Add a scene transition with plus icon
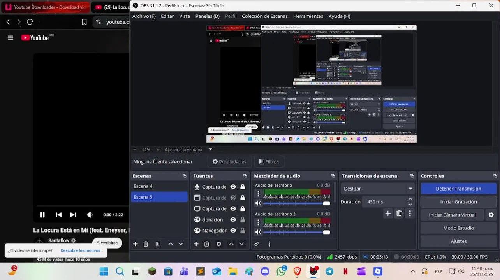The width and height of the screenshot is (500, 280). [x=387, y=213]
